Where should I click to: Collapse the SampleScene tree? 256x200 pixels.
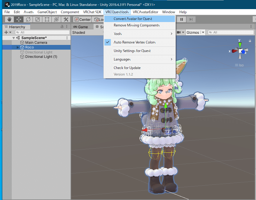(14, 38)
